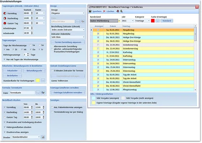Open the Vormittag Raster dropdown

(44, 13)
